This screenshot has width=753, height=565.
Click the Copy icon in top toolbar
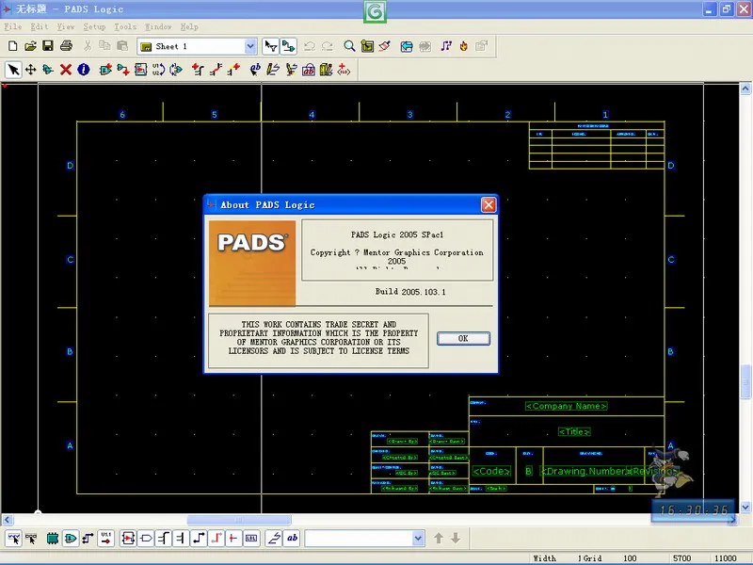pos(104,46)
